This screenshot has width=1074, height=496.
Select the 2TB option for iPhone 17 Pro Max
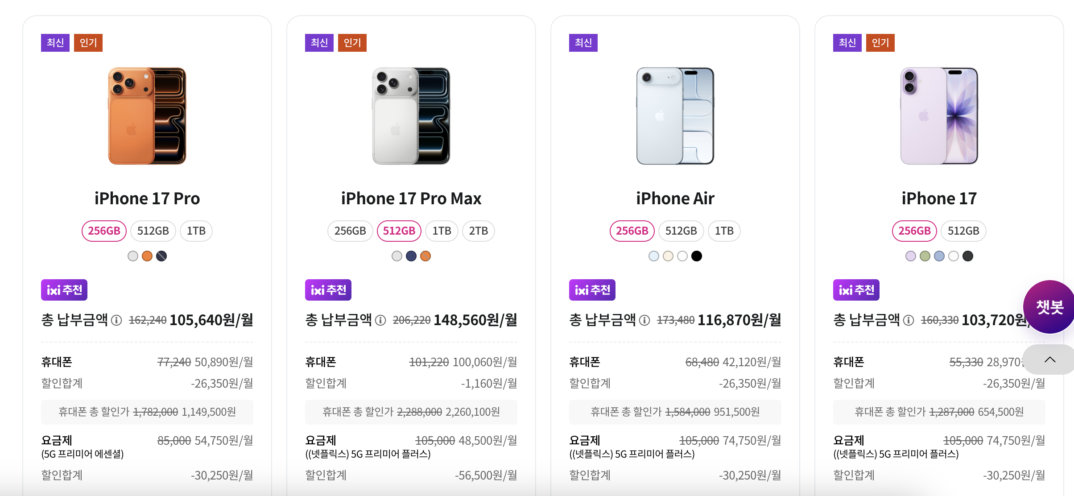(478, 231)
